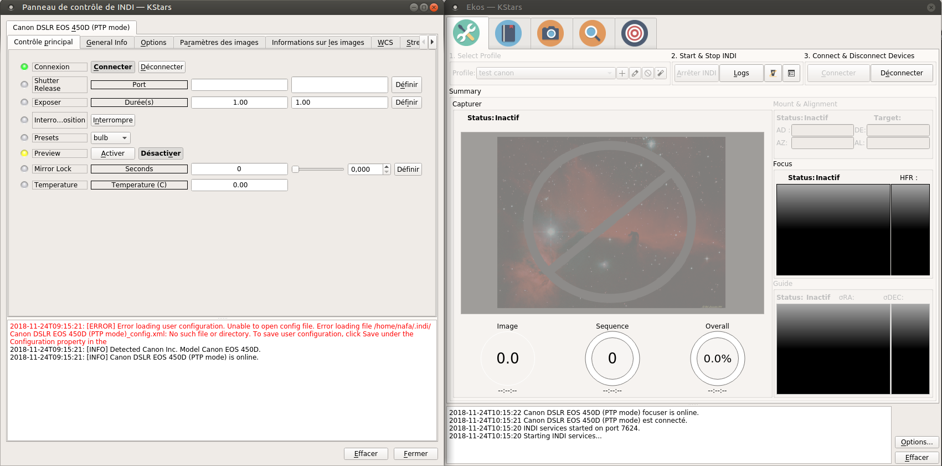Click log line 'Detected Canon Inc. Model Canon EOS 450D'

(x=135, y=350)
